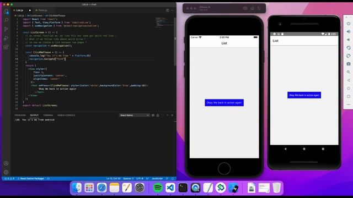Split the editor to the right

click(x=168, y=10)
